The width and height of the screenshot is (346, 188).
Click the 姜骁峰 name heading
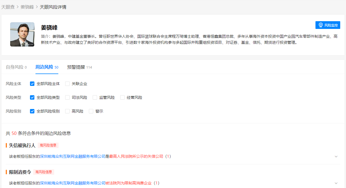click(49, 28)
